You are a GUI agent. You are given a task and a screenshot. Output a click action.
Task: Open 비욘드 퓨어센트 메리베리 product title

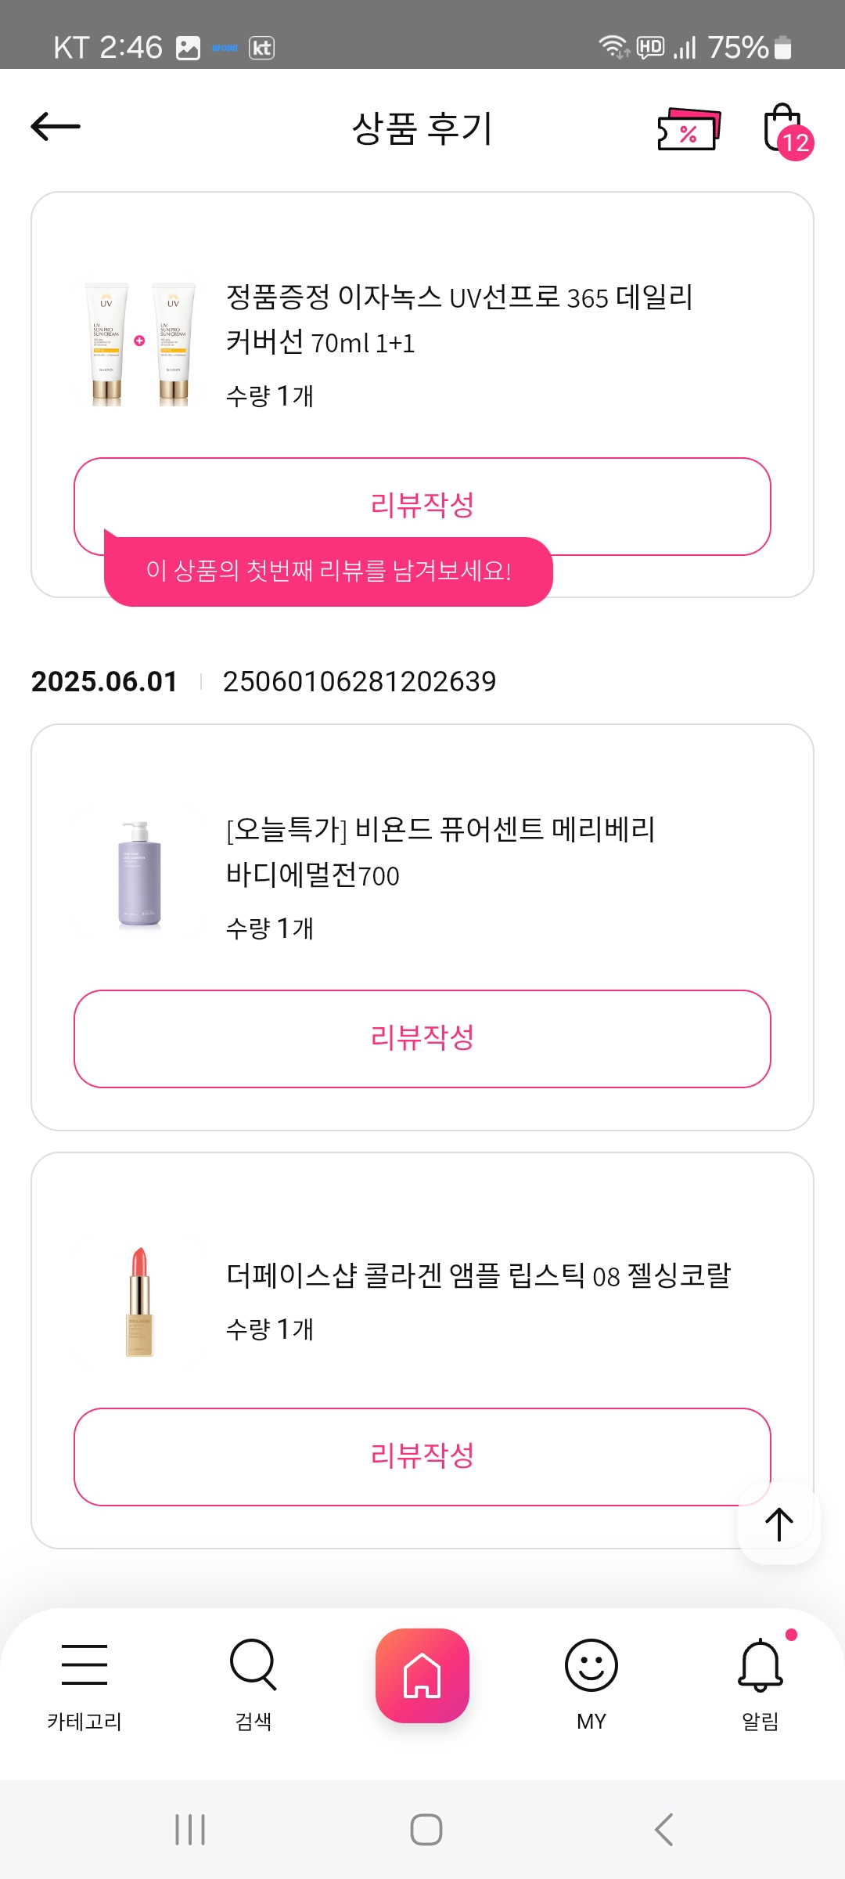point(440,851)
